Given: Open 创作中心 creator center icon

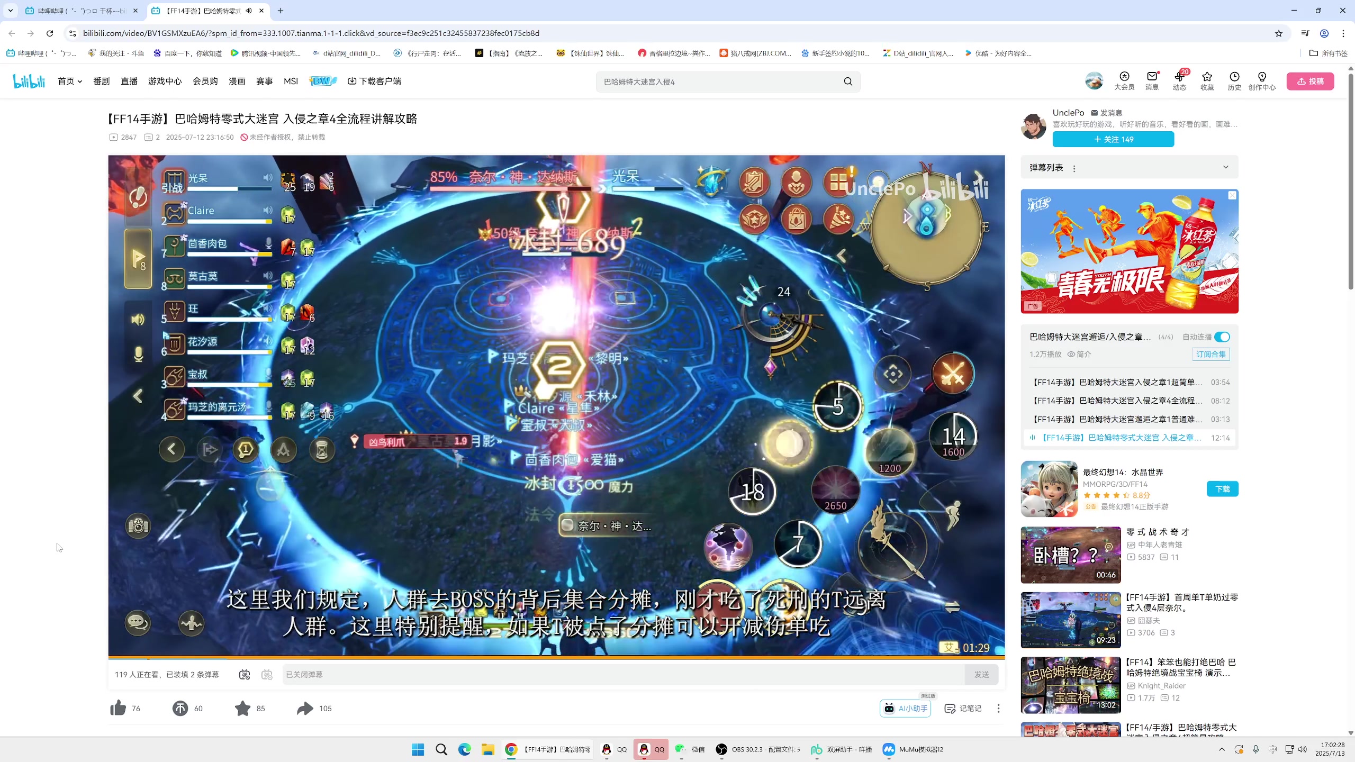Looking at the screenshot, I should click(x=1262, y=81).
